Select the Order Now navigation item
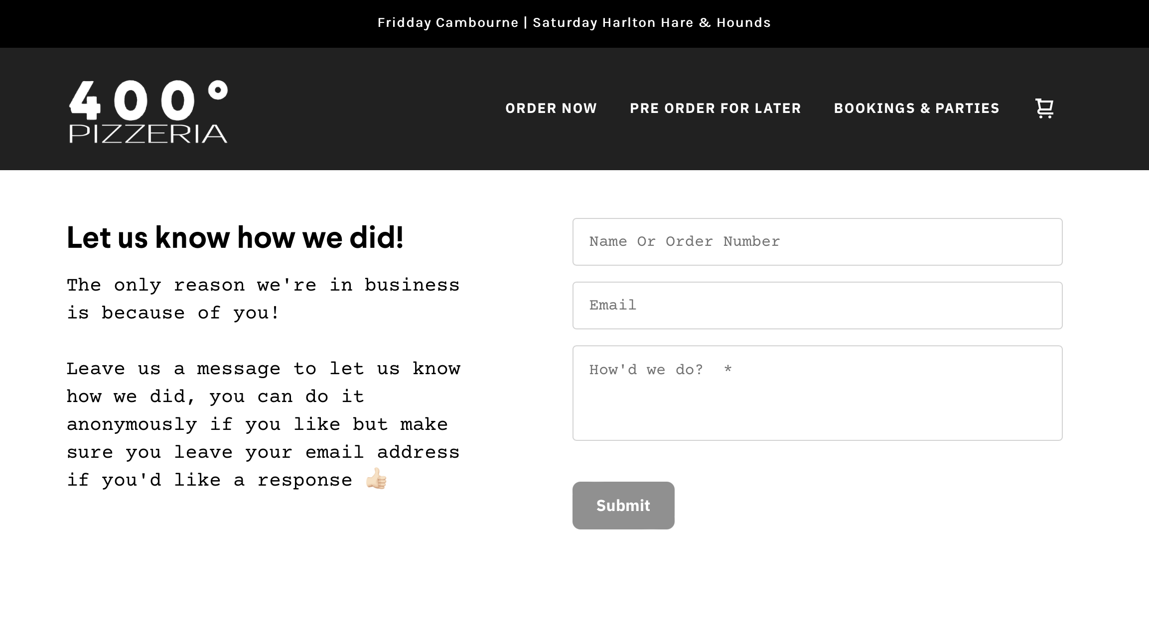The image size is (1149, 617). pyautogui.click(x=551, y=108)
